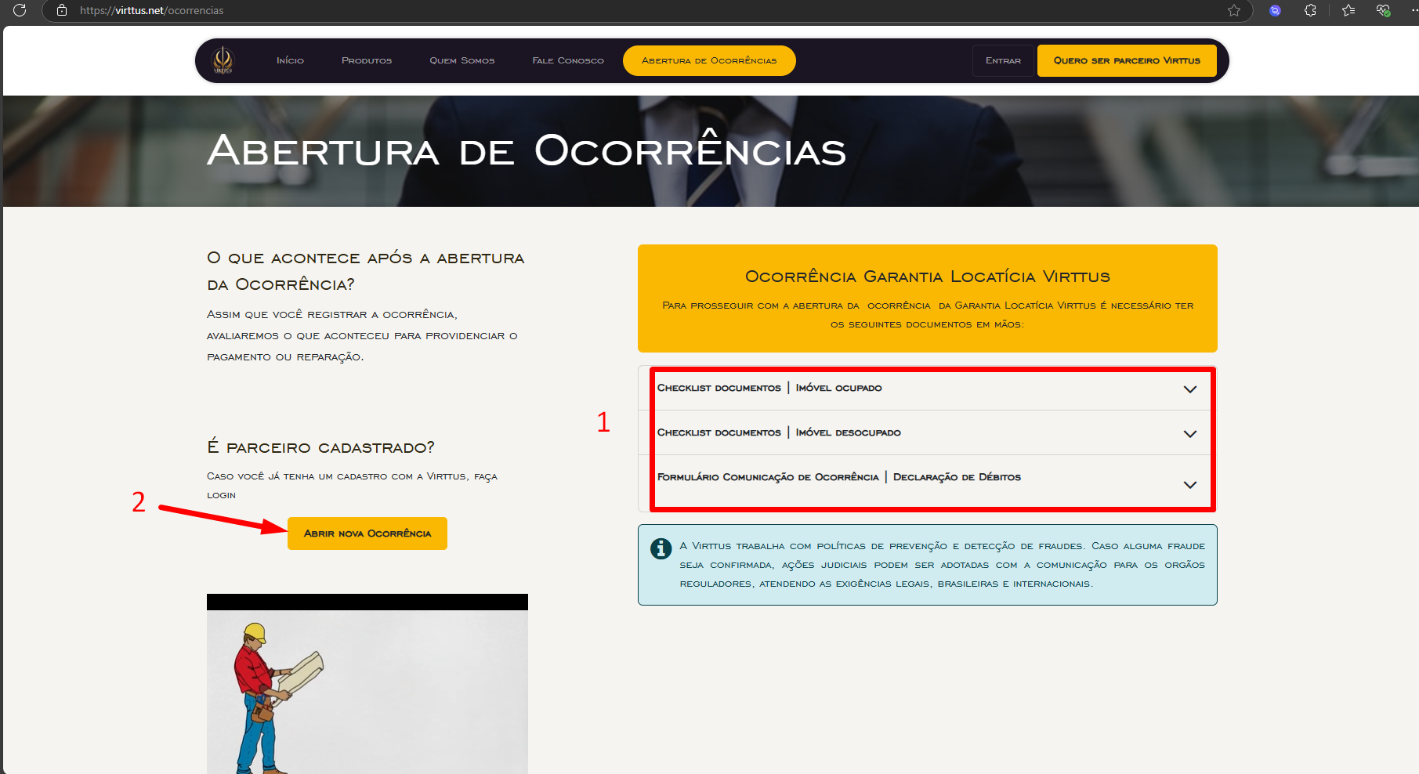Image resolution: width=1419 pixels, height=774 pixels.
Task: Click Quero ser parceiro Virttus button
Action: tap(1126, 60)
